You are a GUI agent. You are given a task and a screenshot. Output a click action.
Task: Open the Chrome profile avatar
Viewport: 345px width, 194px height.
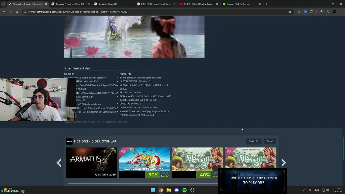334,12
